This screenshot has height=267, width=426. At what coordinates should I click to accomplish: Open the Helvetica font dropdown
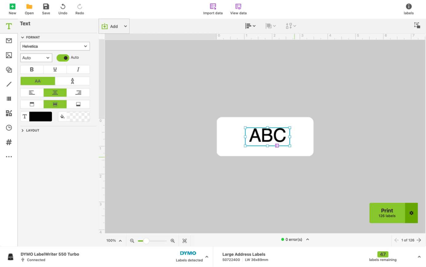(55, 46)
